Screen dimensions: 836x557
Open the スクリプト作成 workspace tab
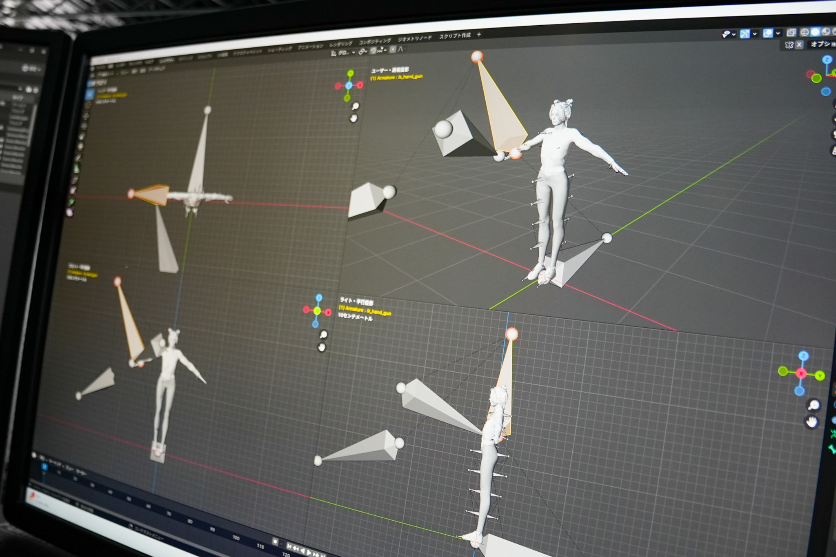(455, 36)
